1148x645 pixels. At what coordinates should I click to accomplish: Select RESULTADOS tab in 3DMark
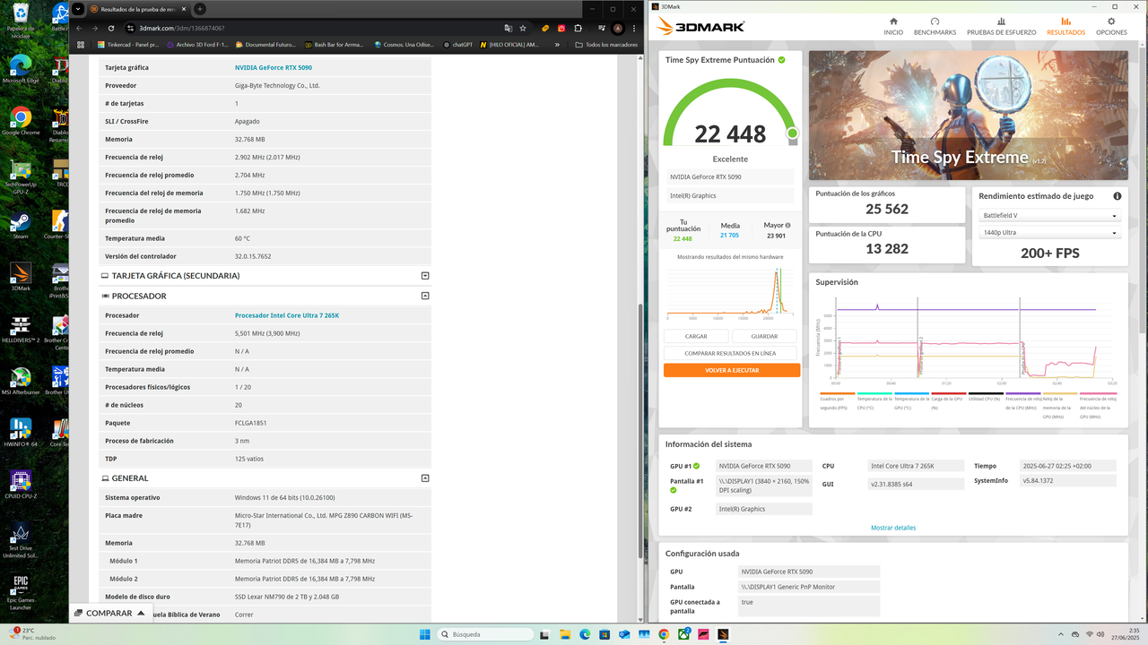[x=1065, y=26]
